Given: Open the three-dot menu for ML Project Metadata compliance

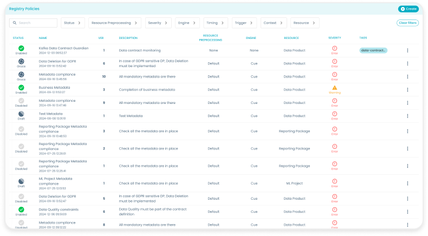Looking at the screenshot, I should [407, 183].
